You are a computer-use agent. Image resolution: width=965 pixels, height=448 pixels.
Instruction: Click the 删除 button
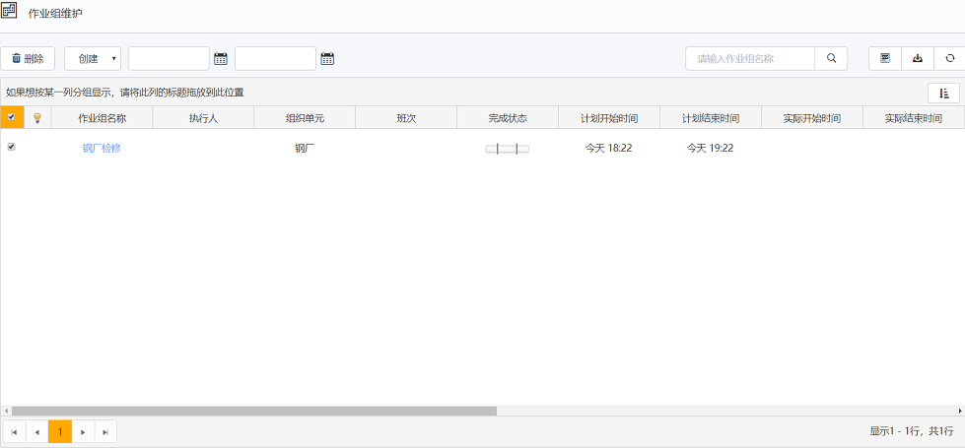tap(28, 59)
